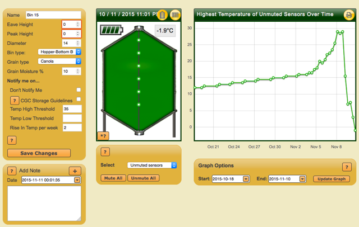
Task: Adjust the Eave Height stepper
Action: pyautogui.click(x=77, y=24)
